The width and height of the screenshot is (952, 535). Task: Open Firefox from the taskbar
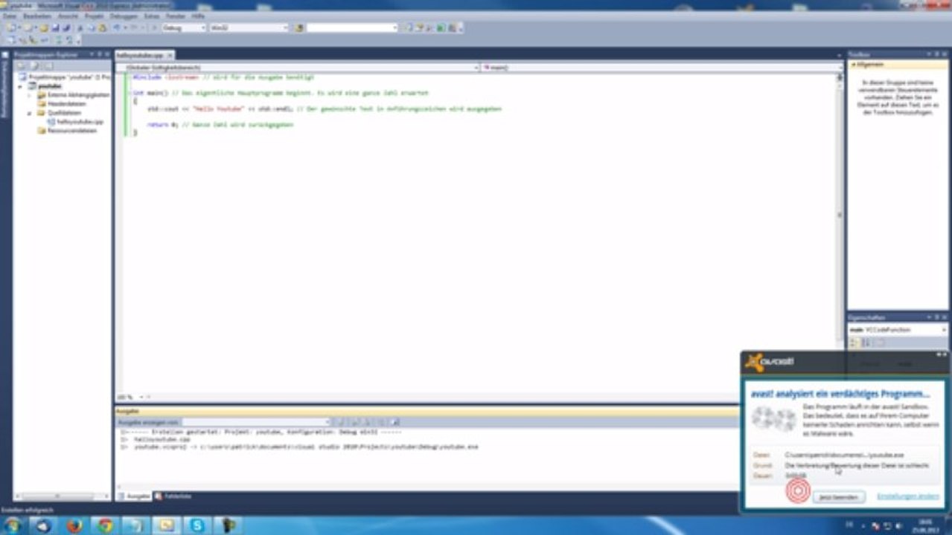pyautogui.click(x=74, y=525)
